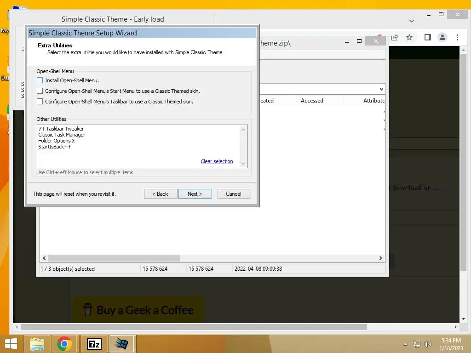Click 2022-04-08 09:09:38 status bar date

click(x=258, y=268)
